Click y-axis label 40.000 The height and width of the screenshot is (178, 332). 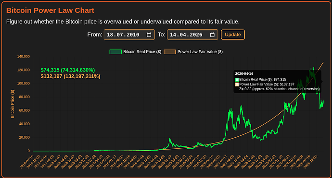pos(25,124)
